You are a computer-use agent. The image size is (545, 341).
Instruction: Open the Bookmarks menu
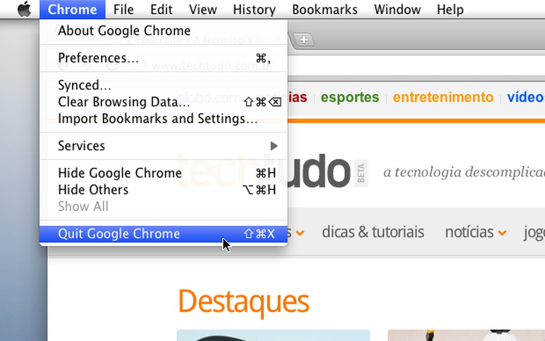[324, 9]
